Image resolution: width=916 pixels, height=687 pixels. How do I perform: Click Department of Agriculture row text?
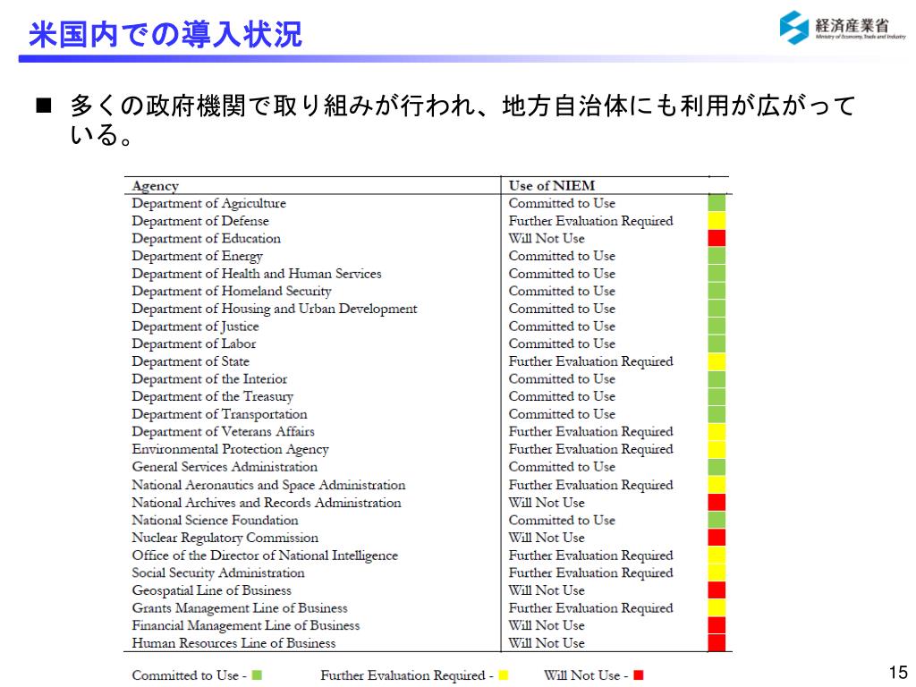[x=208, y=204]
